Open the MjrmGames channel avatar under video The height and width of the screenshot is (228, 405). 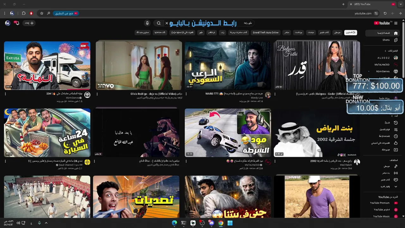click(87, 95)
